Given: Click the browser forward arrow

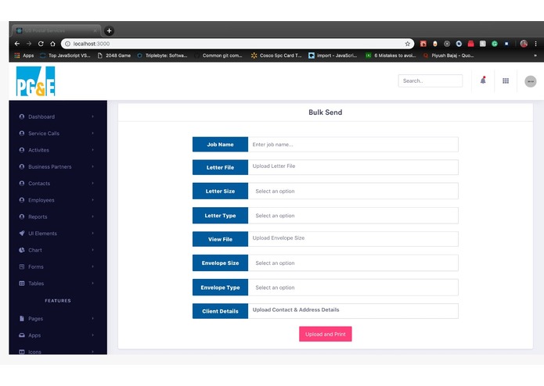Looking at the screenshot, I should tap(29, 44).
